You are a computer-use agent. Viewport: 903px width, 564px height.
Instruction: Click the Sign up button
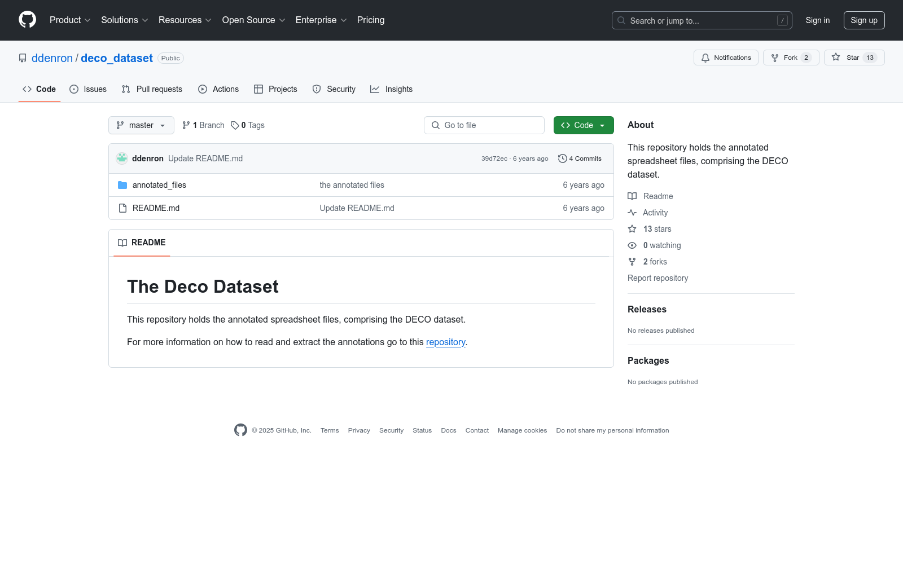click(x=864, y=20)
